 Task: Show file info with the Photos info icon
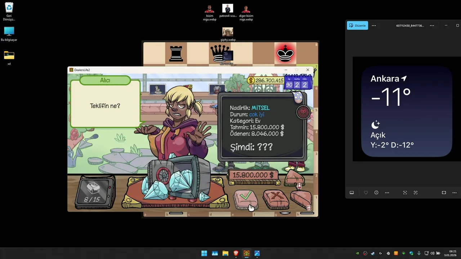point(376,192)
